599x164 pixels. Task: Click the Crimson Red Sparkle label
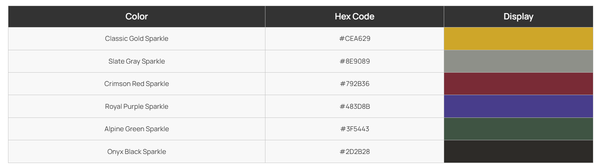point(137,84)
